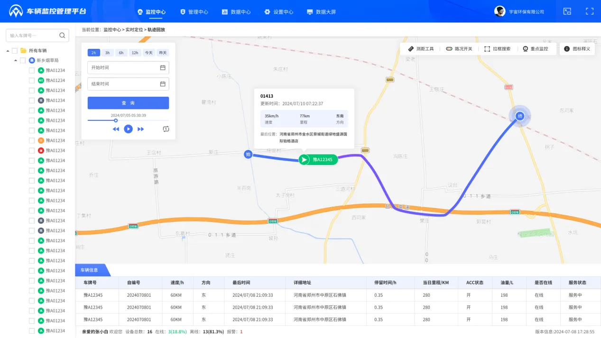601x338 pixels.
Task: Check the box beside the orange icon vehicle
Action: click(x=32, y=140)
